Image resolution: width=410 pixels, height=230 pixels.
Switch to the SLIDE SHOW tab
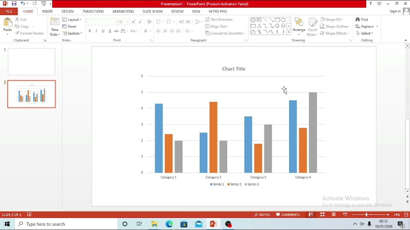(x=152, y=11)
